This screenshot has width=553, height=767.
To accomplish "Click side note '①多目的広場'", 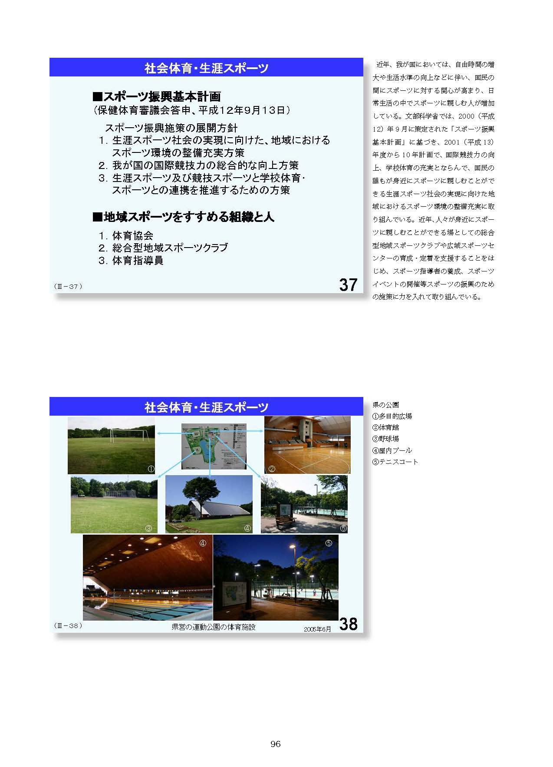I will click(392, 416).
